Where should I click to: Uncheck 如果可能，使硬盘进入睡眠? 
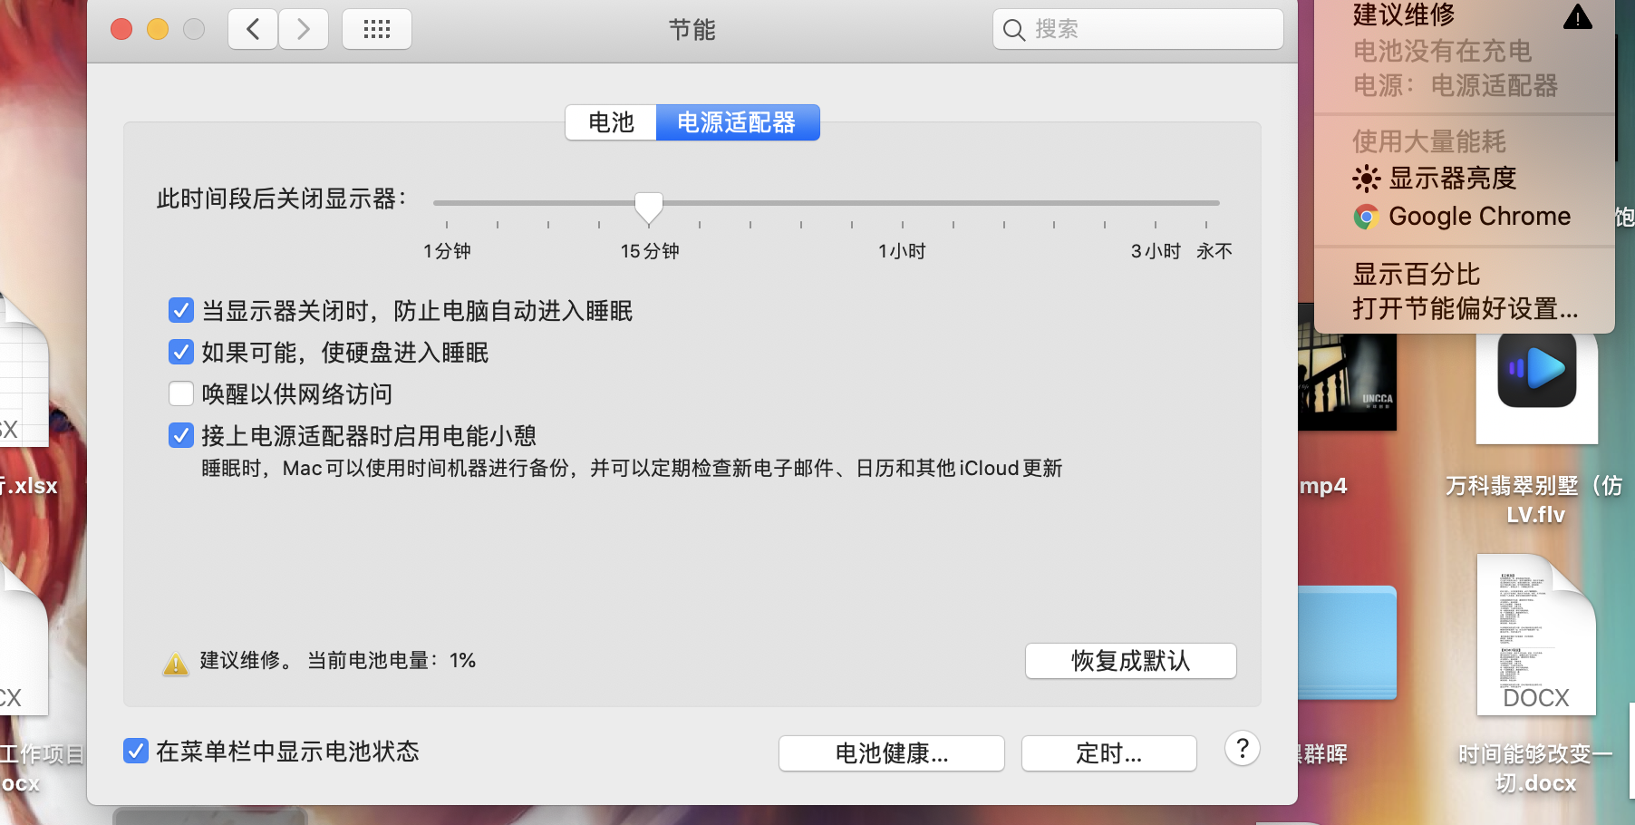pos(181,352)
